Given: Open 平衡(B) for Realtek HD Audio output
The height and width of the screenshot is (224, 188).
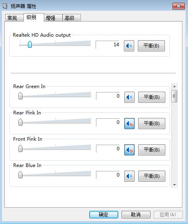Looking at the screenshot, I should (151, 46).
